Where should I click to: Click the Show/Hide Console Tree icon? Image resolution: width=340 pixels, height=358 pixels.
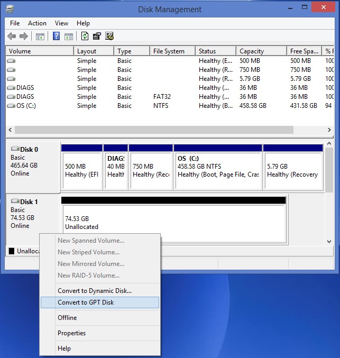[x=40, y=36]
